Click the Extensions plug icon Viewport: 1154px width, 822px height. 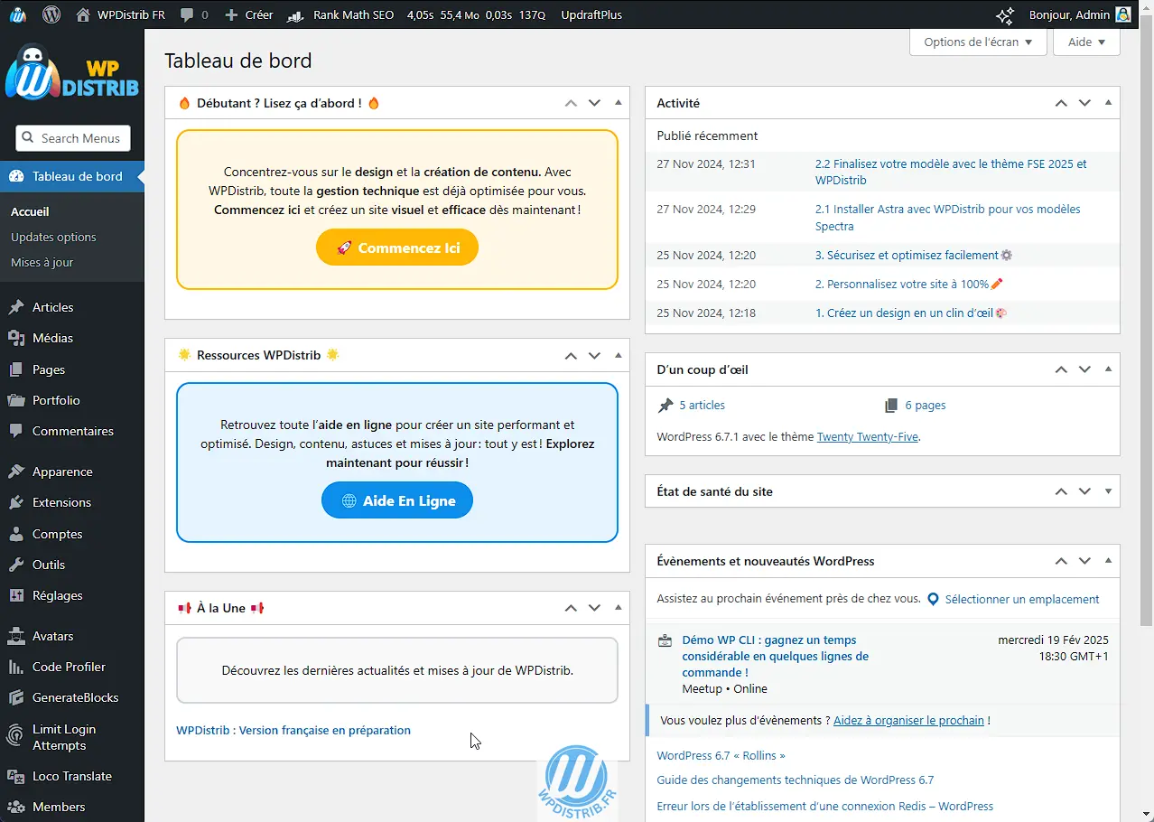[x=16, y=502]
